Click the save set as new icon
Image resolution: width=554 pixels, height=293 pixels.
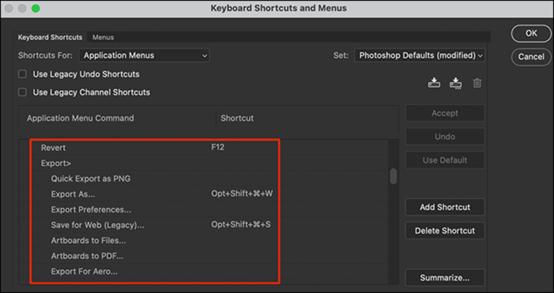tap(456, 83)
